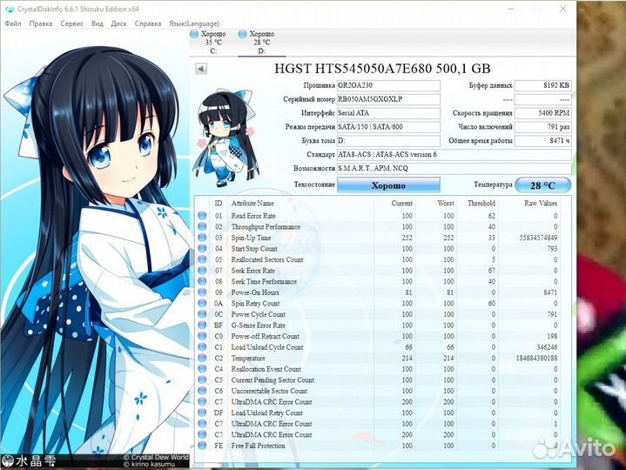The width and height of the screenshot is (626, 470).
Task: Click the Attribute Name column header
Action: [252, 204]
